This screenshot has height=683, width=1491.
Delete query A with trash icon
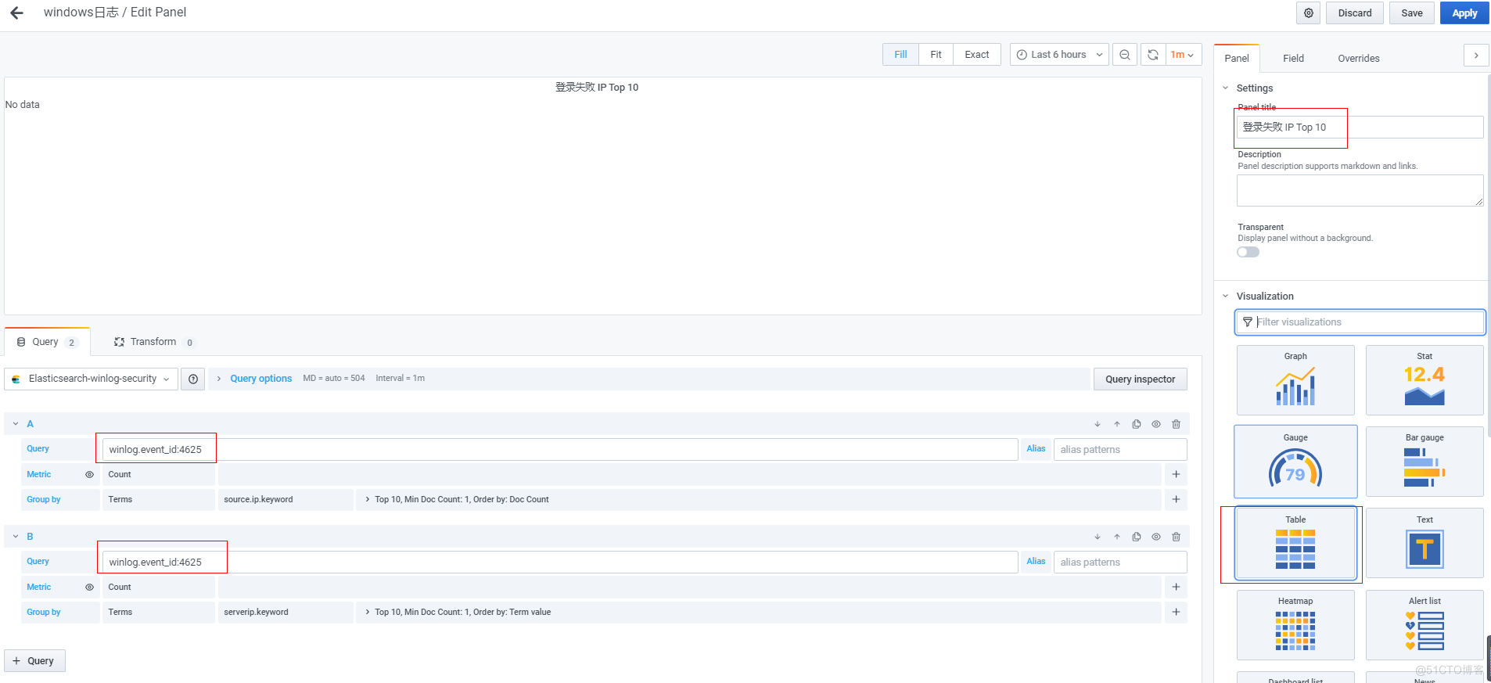point(1176,424)
